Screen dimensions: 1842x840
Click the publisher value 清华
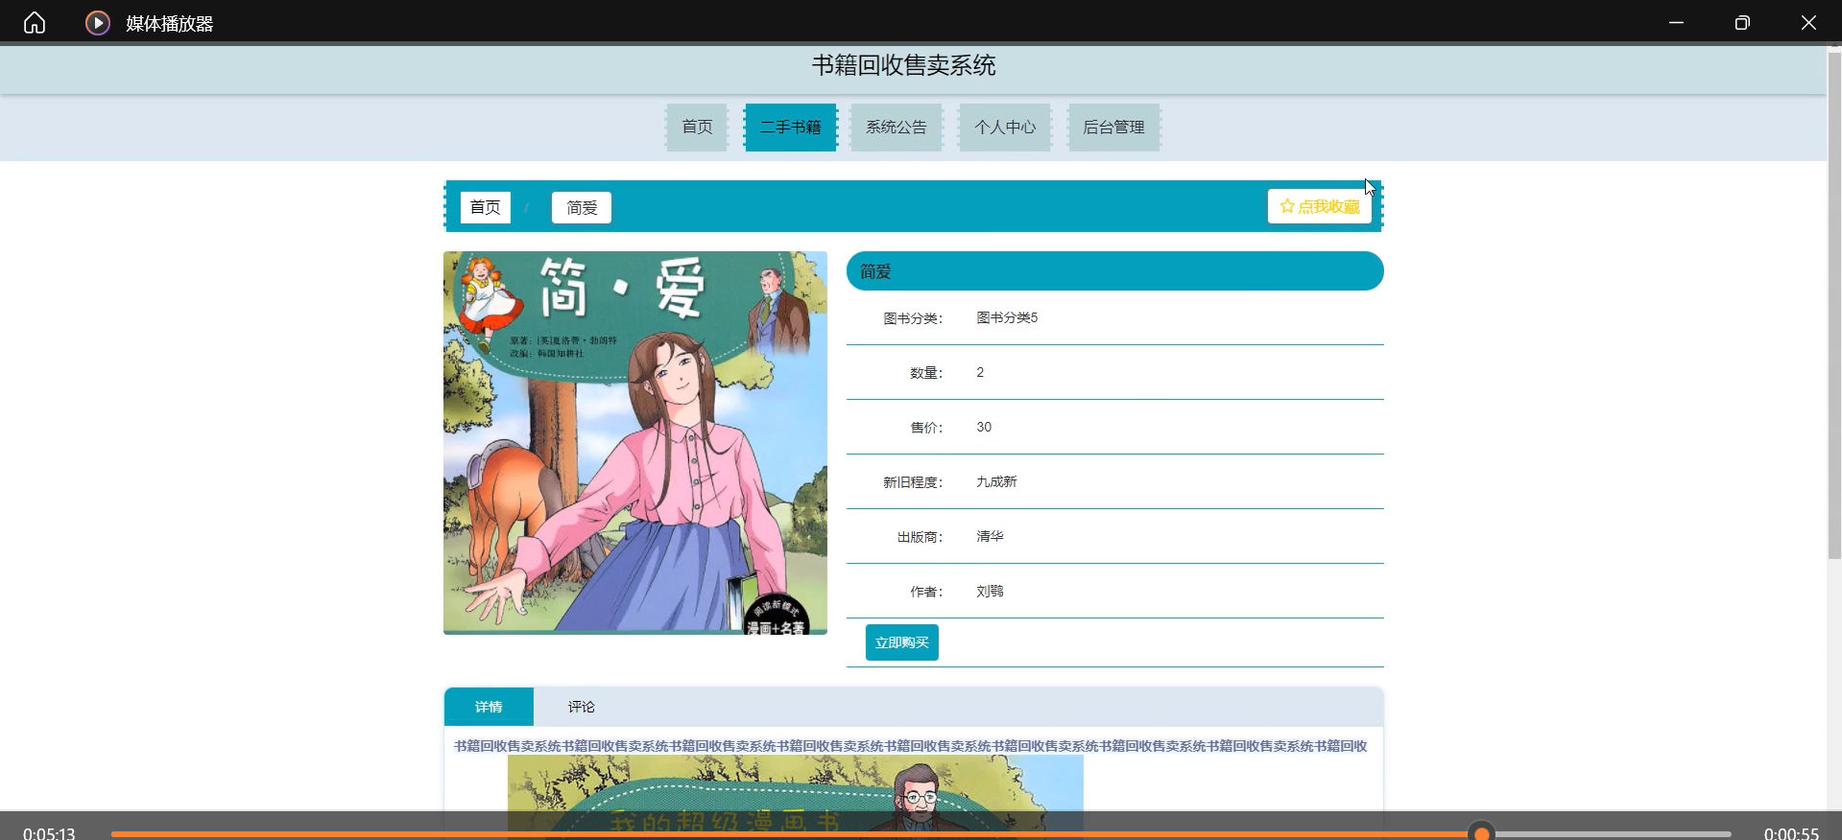(x=990, y=536)
